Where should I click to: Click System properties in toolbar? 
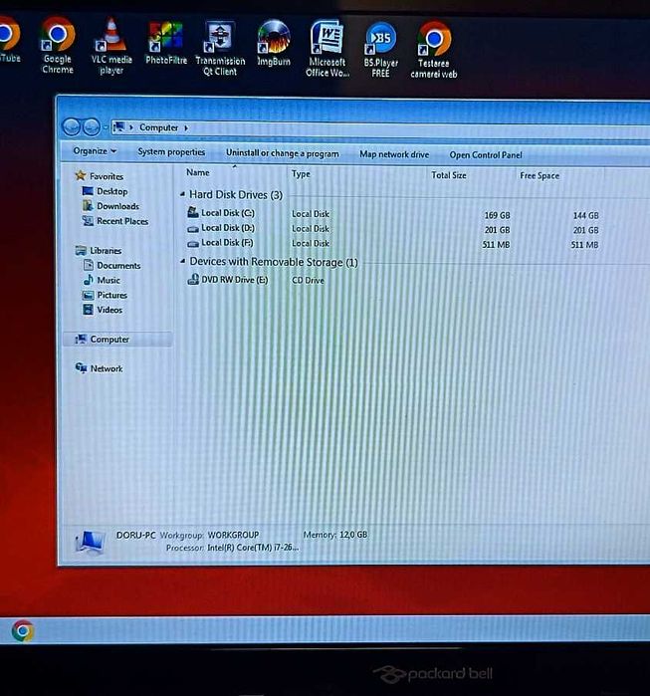(171, 151)
